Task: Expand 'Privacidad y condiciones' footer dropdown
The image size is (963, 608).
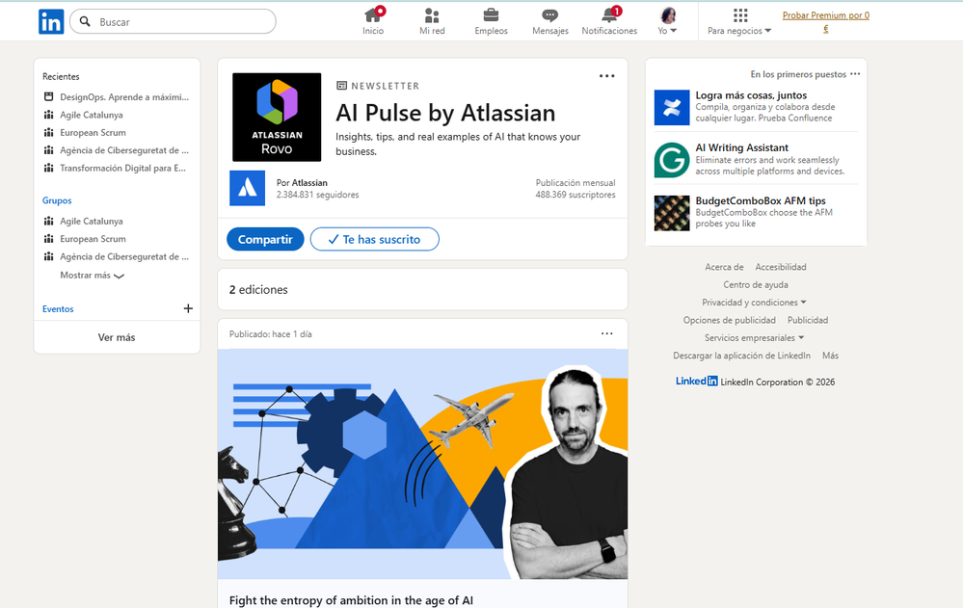Action: 755,302
